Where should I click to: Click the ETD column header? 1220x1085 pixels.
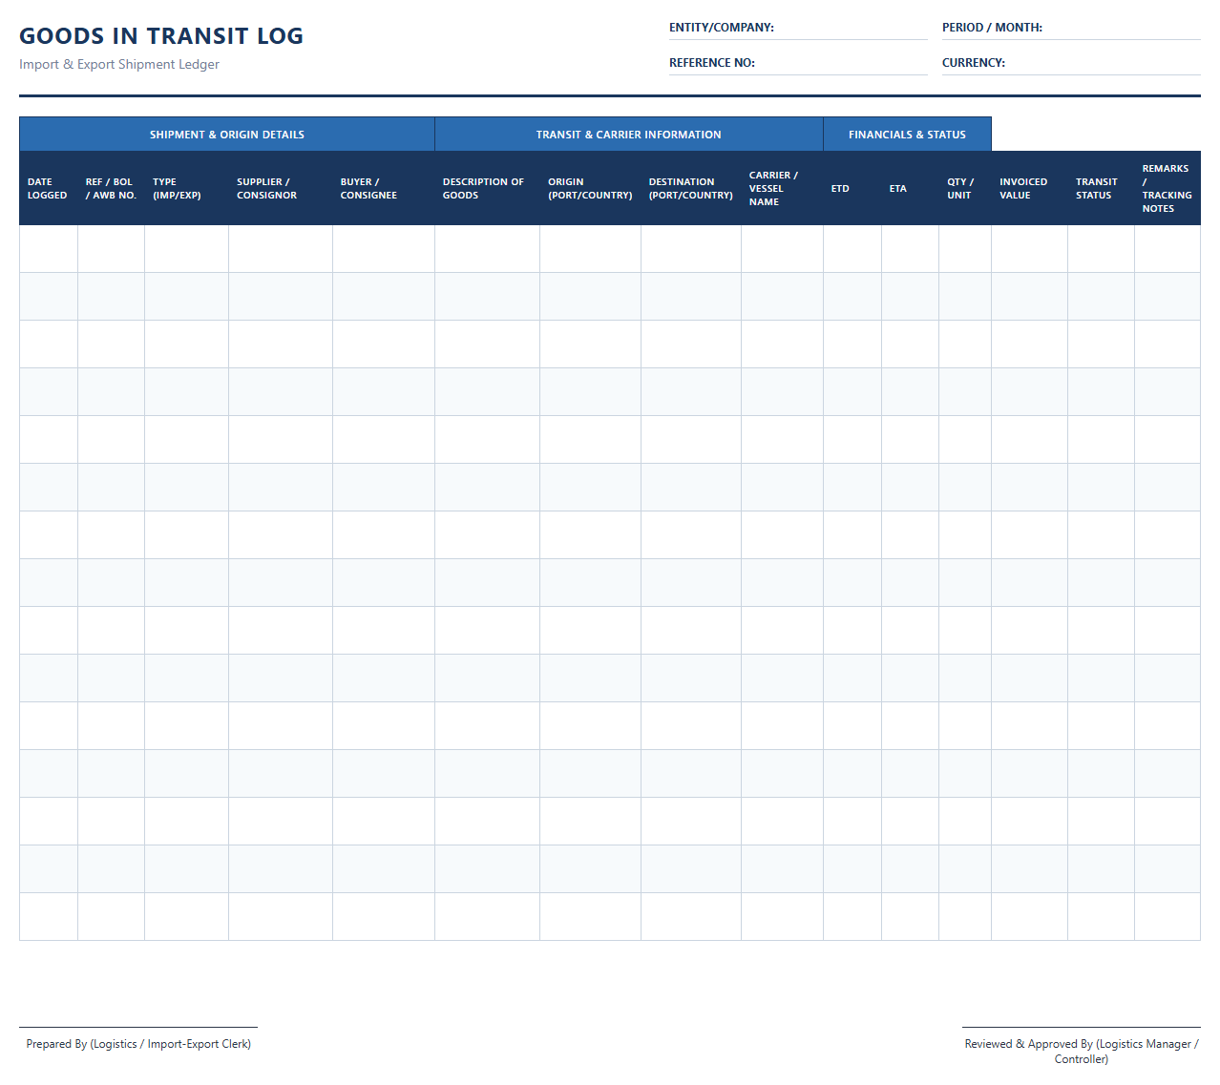click(x=852, y=188)
